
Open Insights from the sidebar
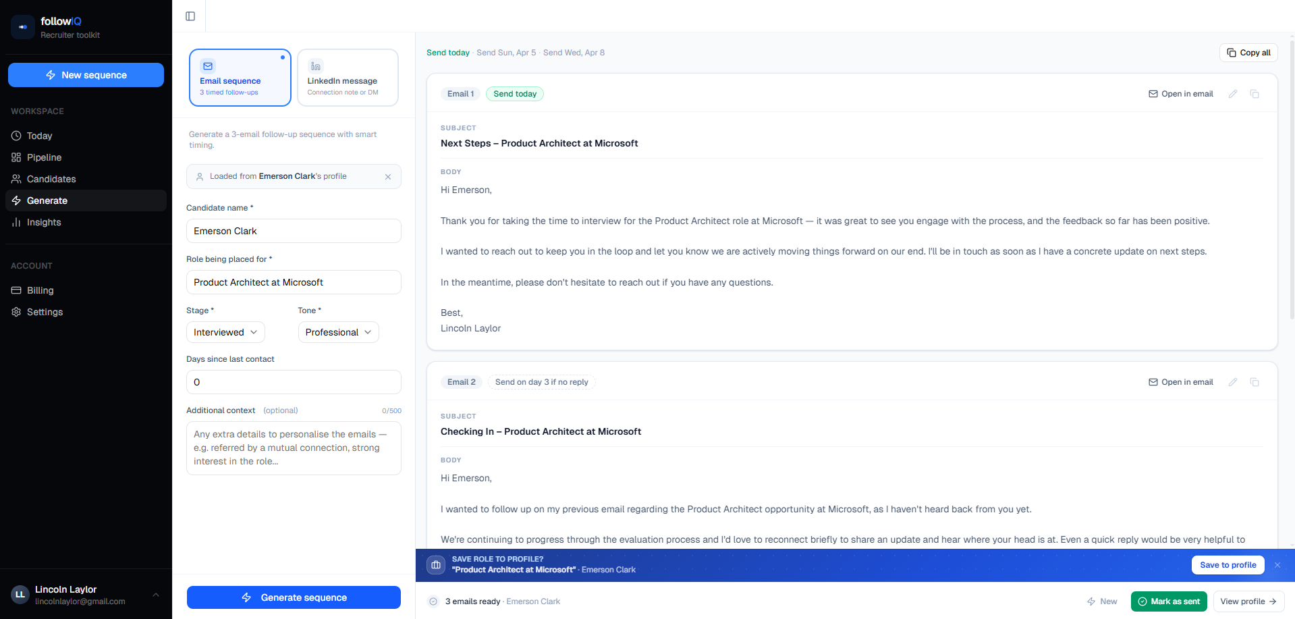86,222
